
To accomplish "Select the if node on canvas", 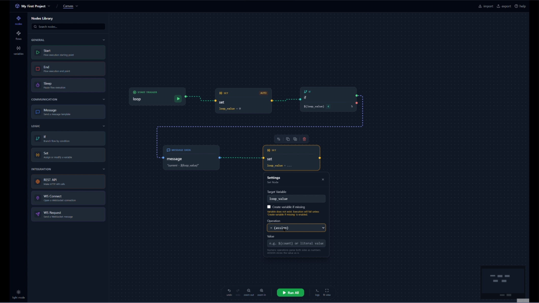I will click(x=328, y=99).
